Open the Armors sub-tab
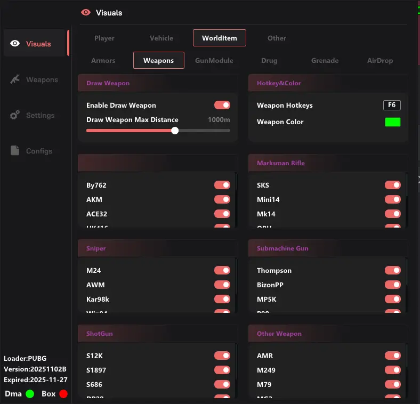This screenshot has width=420, height=404. pos(103,61)
